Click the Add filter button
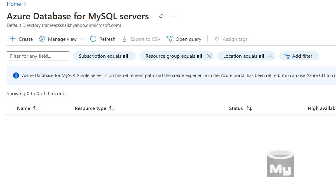Image resolution: width=336 pixels, height=177 pixels. click(299, 56)
